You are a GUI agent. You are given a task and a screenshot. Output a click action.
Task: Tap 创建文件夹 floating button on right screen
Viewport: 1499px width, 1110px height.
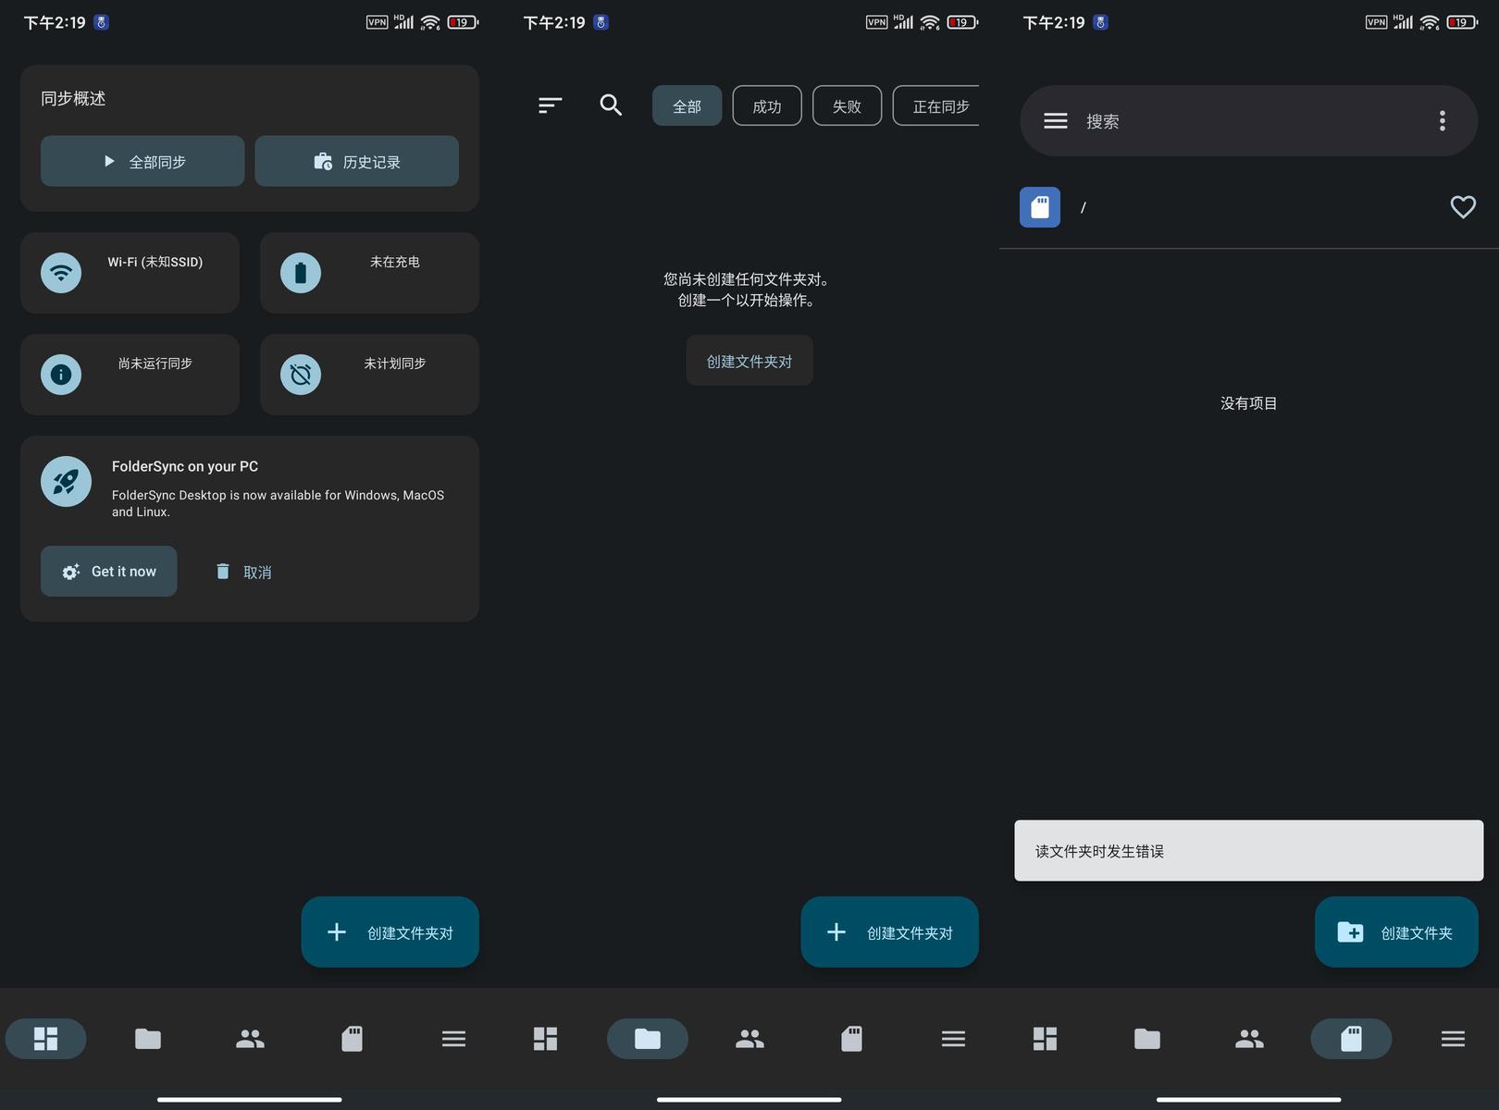click(x=1396, y=932)
